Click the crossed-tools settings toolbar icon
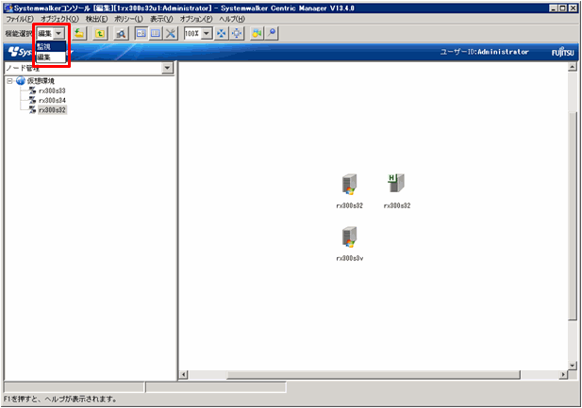 tap(170, 33)
